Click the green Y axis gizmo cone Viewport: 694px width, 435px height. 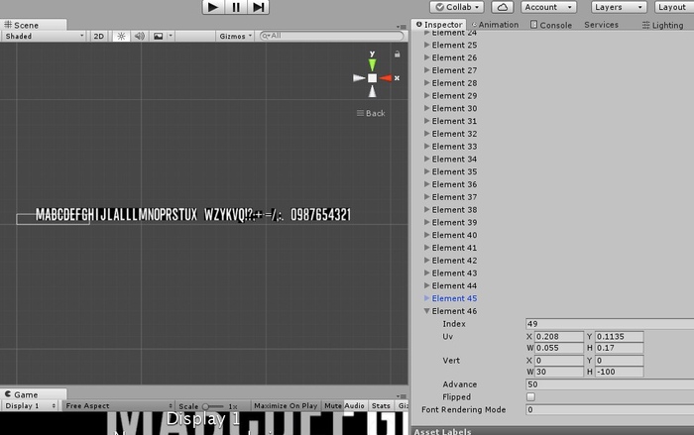click(372, 64)
